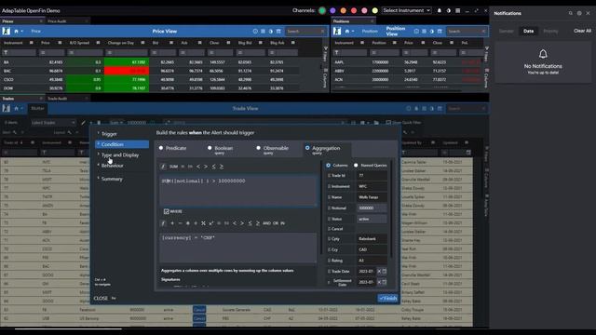Insert AND operator in WHERE toolbar
The width and height of the screenshot is (596, 335).
pyautogui.click(x=267, y=223)
